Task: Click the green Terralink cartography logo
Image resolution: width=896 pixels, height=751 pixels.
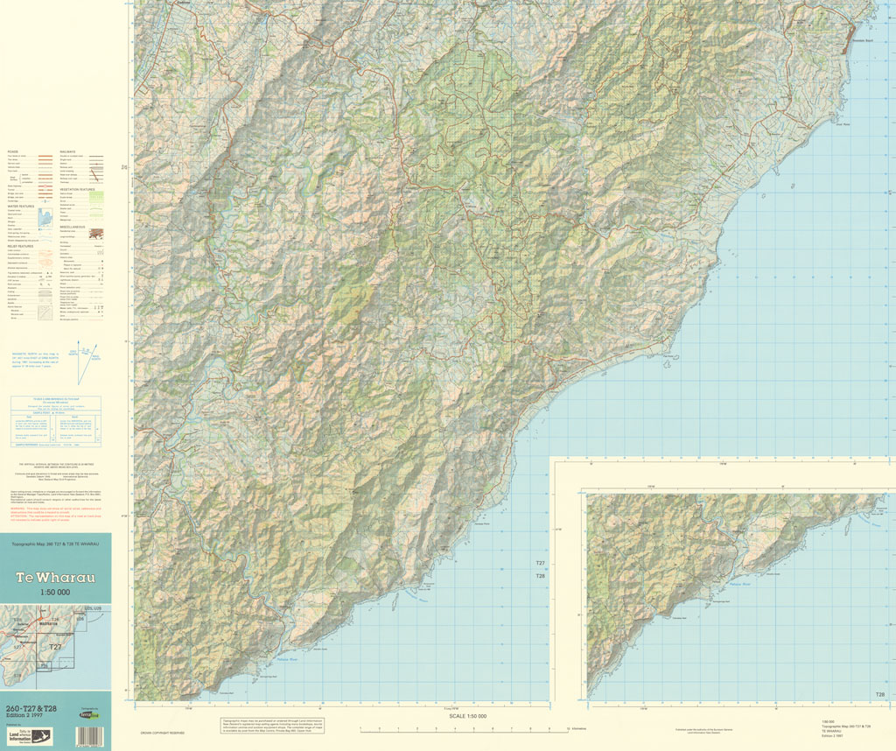Action: click(88, 715)
